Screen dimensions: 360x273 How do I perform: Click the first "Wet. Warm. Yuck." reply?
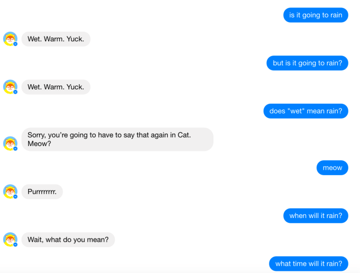pyautogui.click(x=56, y=39)
